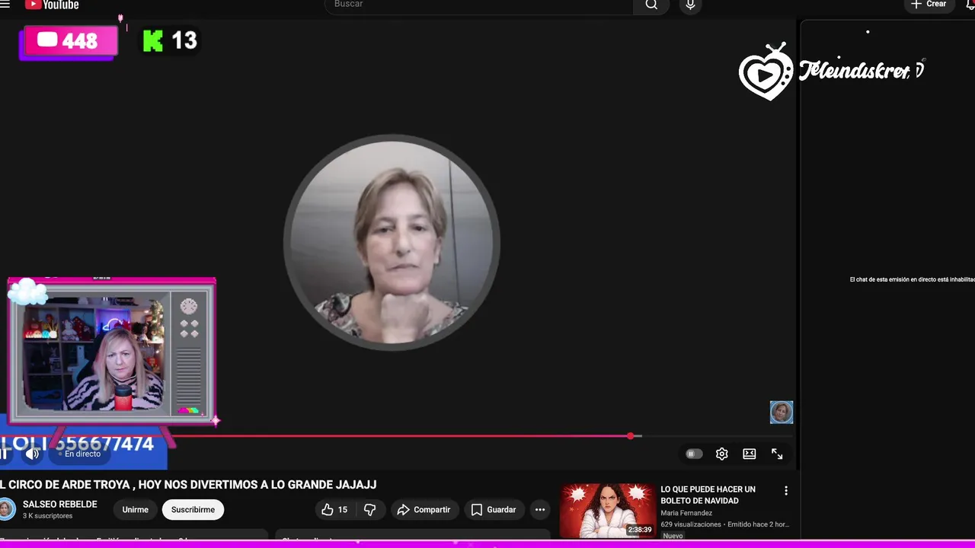Open the Navidad recommended video thumbnail
The image size is (975, 548).
click(608, 510)
